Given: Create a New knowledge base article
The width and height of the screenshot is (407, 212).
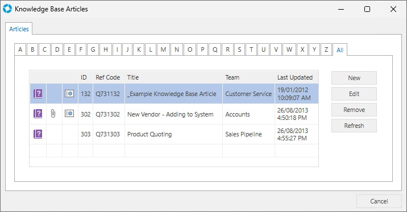Looking at the screenshot, I should click(x=354, y=78).
